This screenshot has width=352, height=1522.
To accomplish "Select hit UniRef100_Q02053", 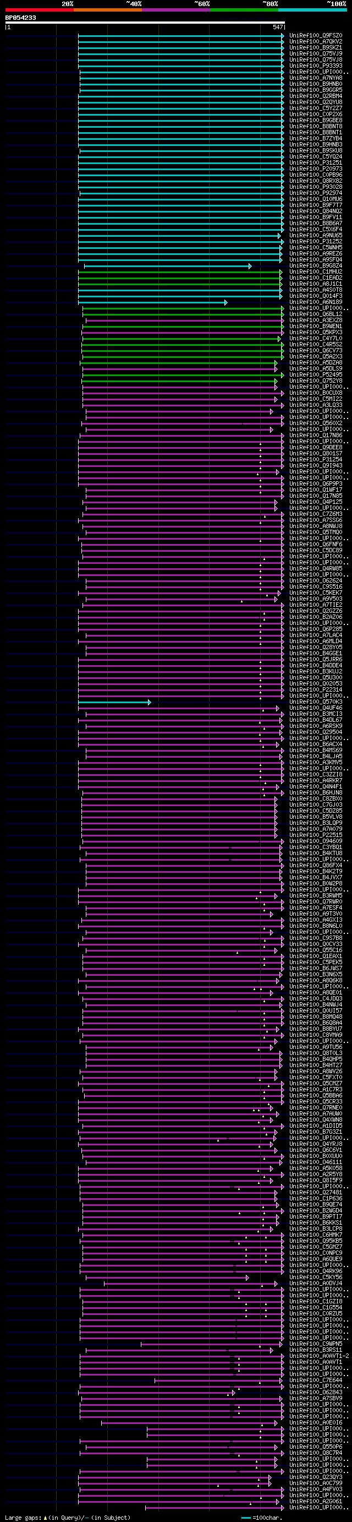I will tap(315, 683).
